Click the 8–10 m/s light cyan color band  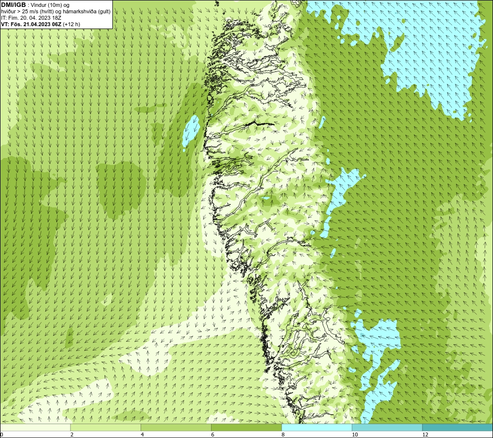pyautogui.click(x=317, y=427)
